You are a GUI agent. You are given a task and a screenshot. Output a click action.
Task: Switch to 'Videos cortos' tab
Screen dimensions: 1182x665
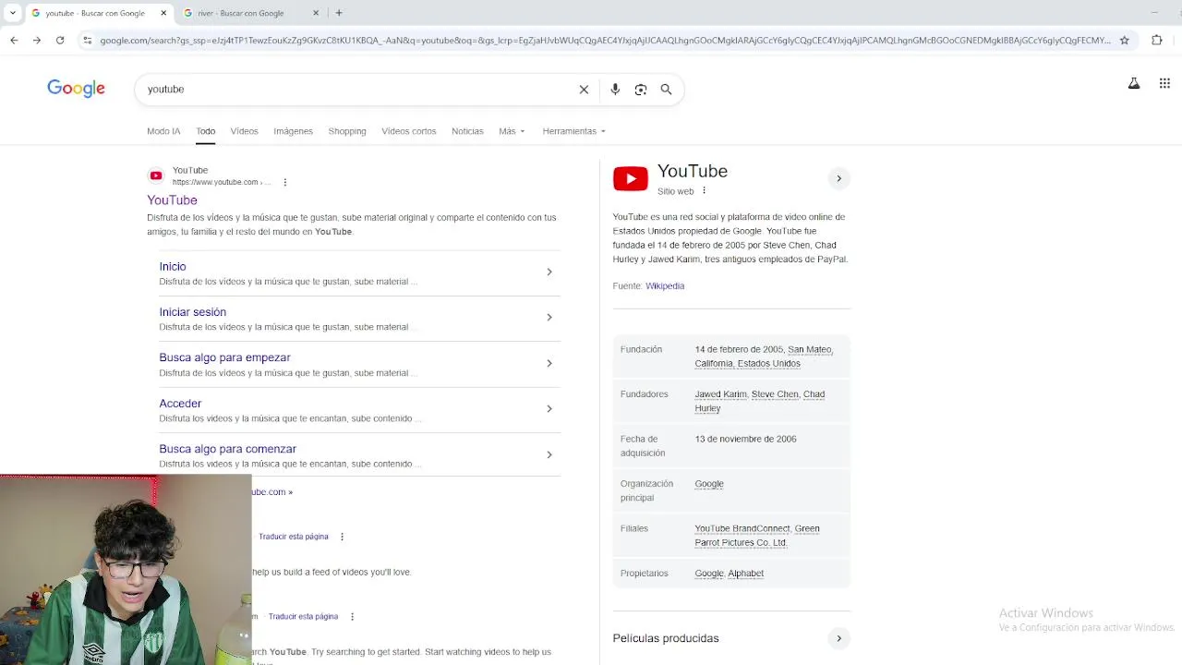pyautogui.click(x=408, y=131)
